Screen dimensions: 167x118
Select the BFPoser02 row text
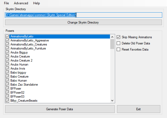coord(17,93)
